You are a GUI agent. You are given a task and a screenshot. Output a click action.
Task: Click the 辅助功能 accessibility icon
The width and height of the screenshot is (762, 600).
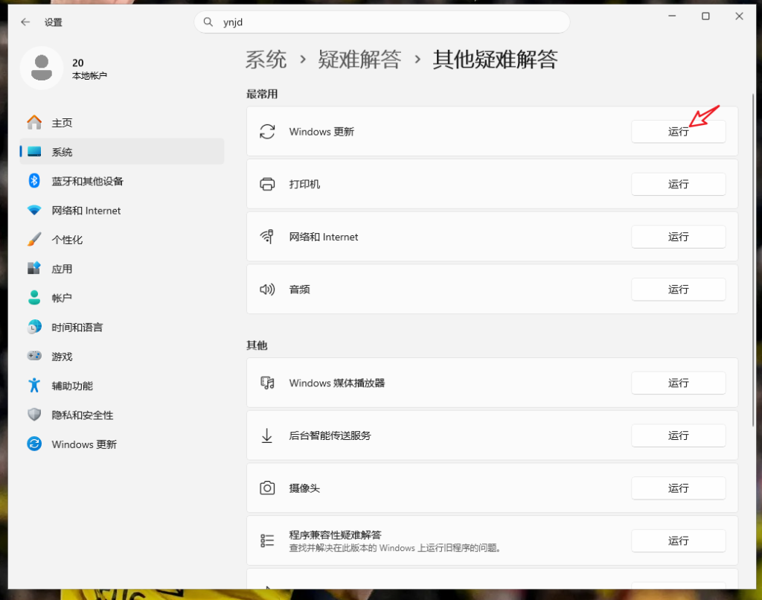[34, 385]
